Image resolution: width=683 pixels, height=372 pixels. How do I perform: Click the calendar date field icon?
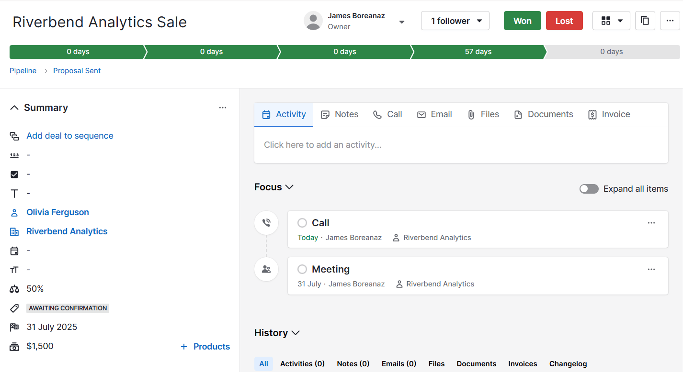14,251
